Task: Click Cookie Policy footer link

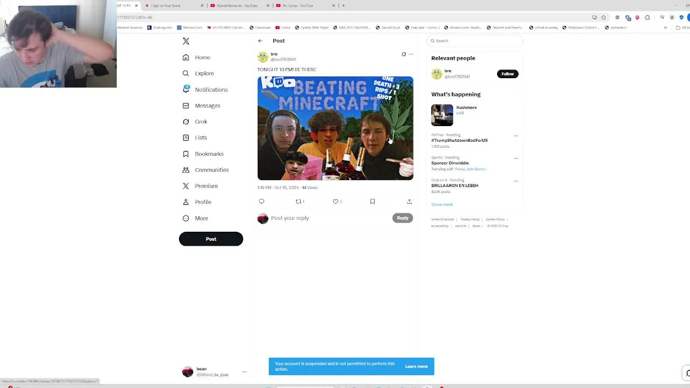Action: click(x=495, y=219)
